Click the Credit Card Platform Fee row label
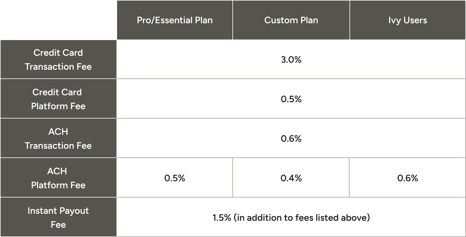The image size is (466, 237). (x=58, y=99)
